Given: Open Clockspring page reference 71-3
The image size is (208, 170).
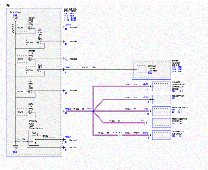Looking at the screenshot, I should [174, 98].
